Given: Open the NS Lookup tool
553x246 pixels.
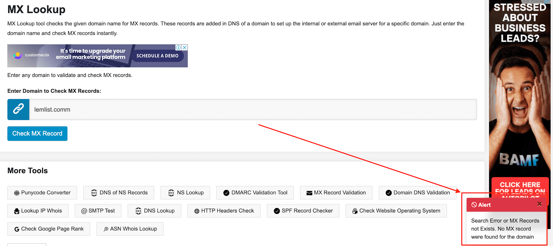Looking at the screenshot, I should [x=185, y=193].
